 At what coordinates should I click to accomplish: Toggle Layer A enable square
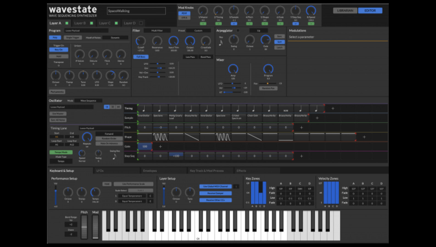[x=67, y=23]
